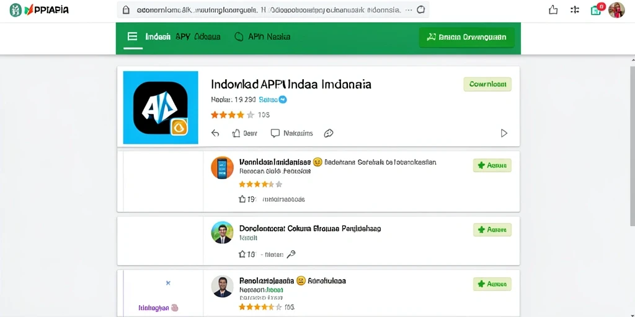
Task: Select the 'APh Naska' tab in the green bar
Action: point(262,37)
